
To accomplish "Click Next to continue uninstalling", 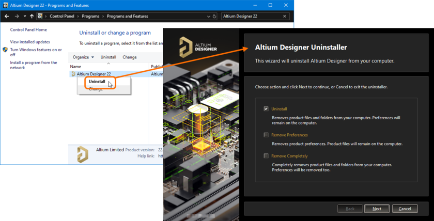I will 377,209.
